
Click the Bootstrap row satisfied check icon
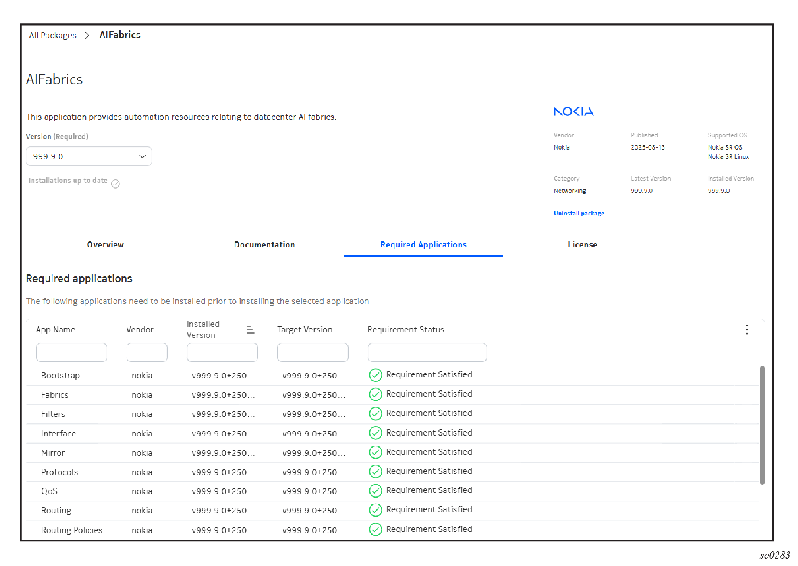click(375, 375)
